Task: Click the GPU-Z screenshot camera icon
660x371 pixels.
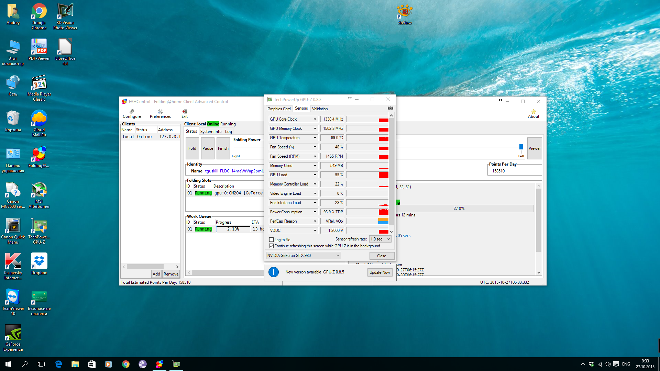Action: (x=390, y=108)
